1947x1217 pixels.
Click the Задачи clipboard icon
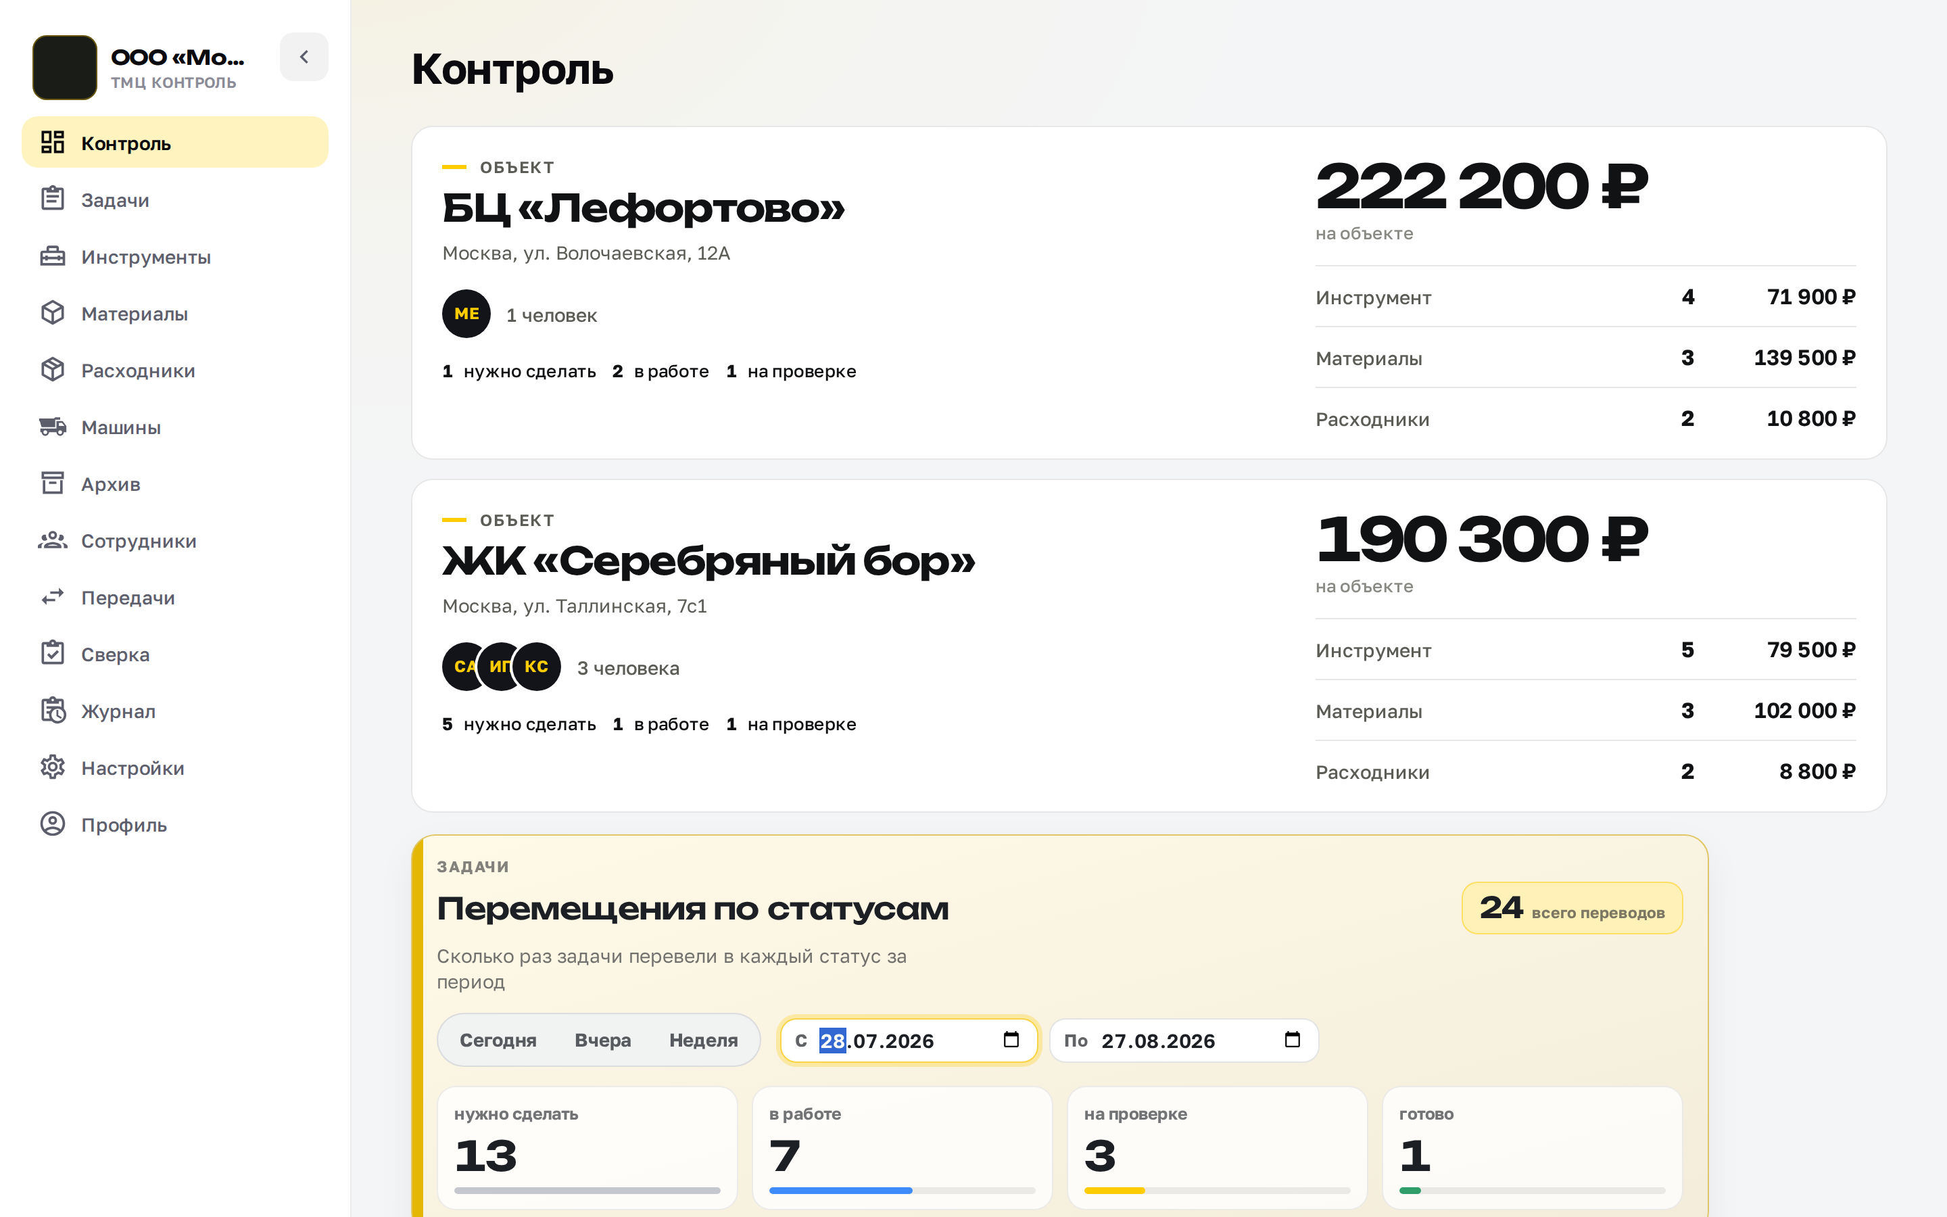pyautogui.click(x=52, y=199)
